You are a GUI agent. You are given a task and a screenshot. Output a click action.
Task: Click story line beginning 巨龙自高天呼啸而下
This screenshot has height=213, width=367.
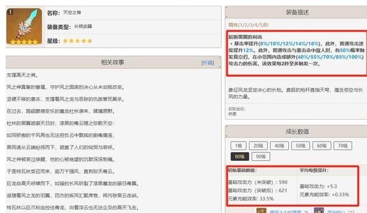pyautogui.click(x=73, y=183)
